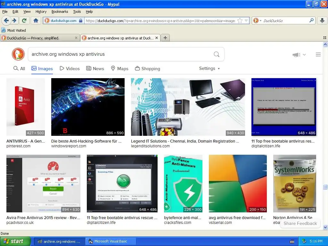Switch to Maps results
The height and width of the screenshot is (246, 328).
[119, 69]
